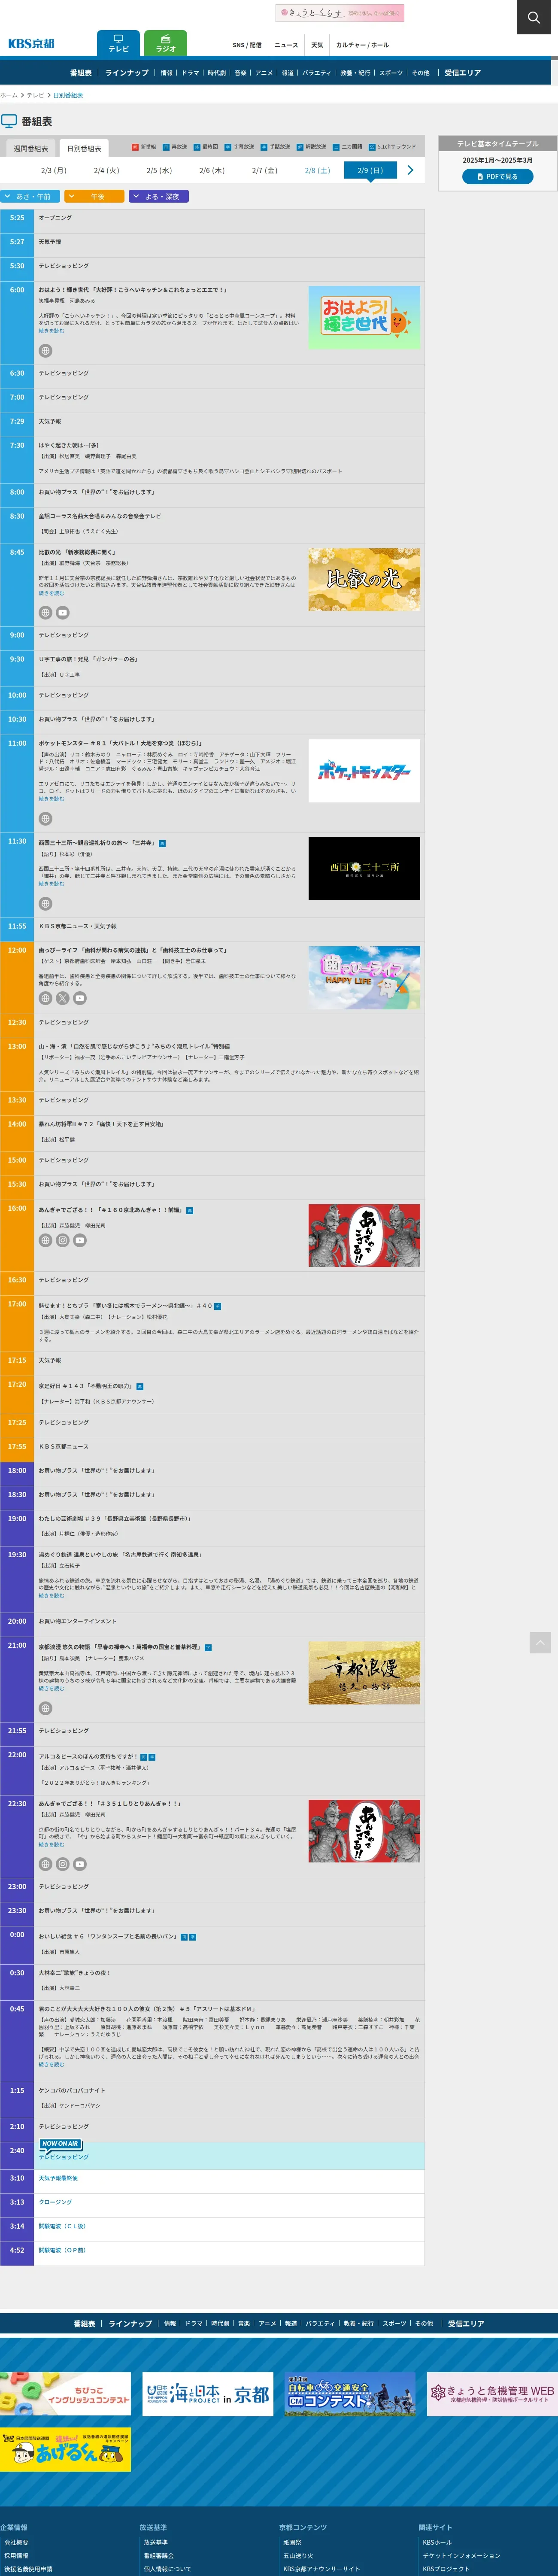Click the KBS京都 logo
Viewport: 558px width, 2576px height.
click(31, 43)
